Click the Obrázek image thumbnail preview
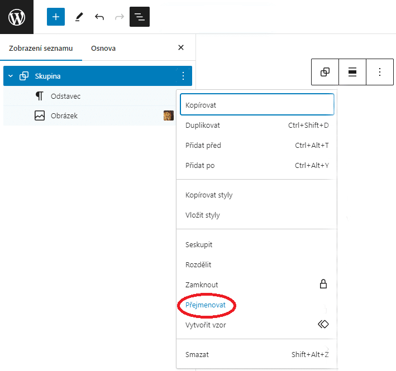The height and width of the screenshot is (371, 396). (x=169, y=115)
